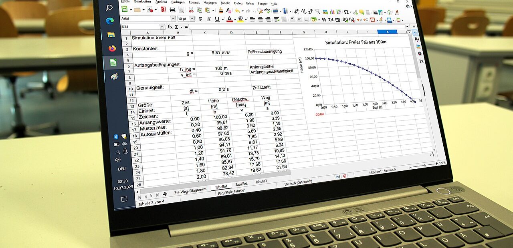
Task: Open Firefox from the Windows taskbar
Action: click(x=112, y=48)
